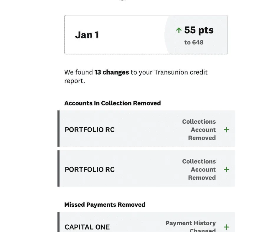
Task: Click the green up arrow beside 55 pts
Action: [x=178, y=30]
